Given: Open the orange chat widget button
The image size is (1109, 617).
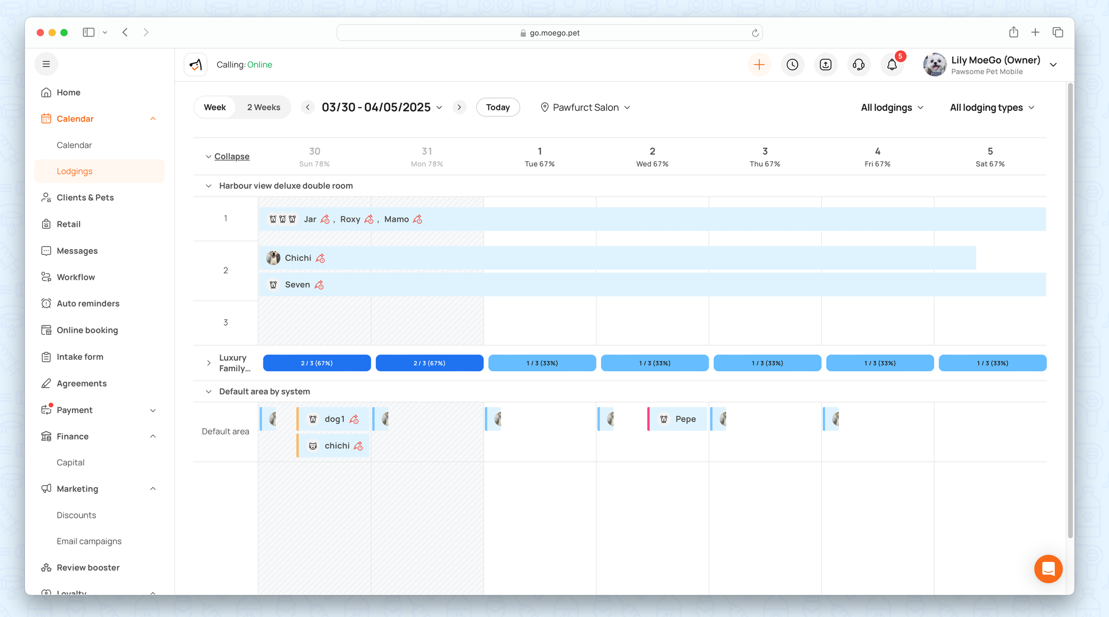Looking at the screenshot, I should pos(1048,569).
